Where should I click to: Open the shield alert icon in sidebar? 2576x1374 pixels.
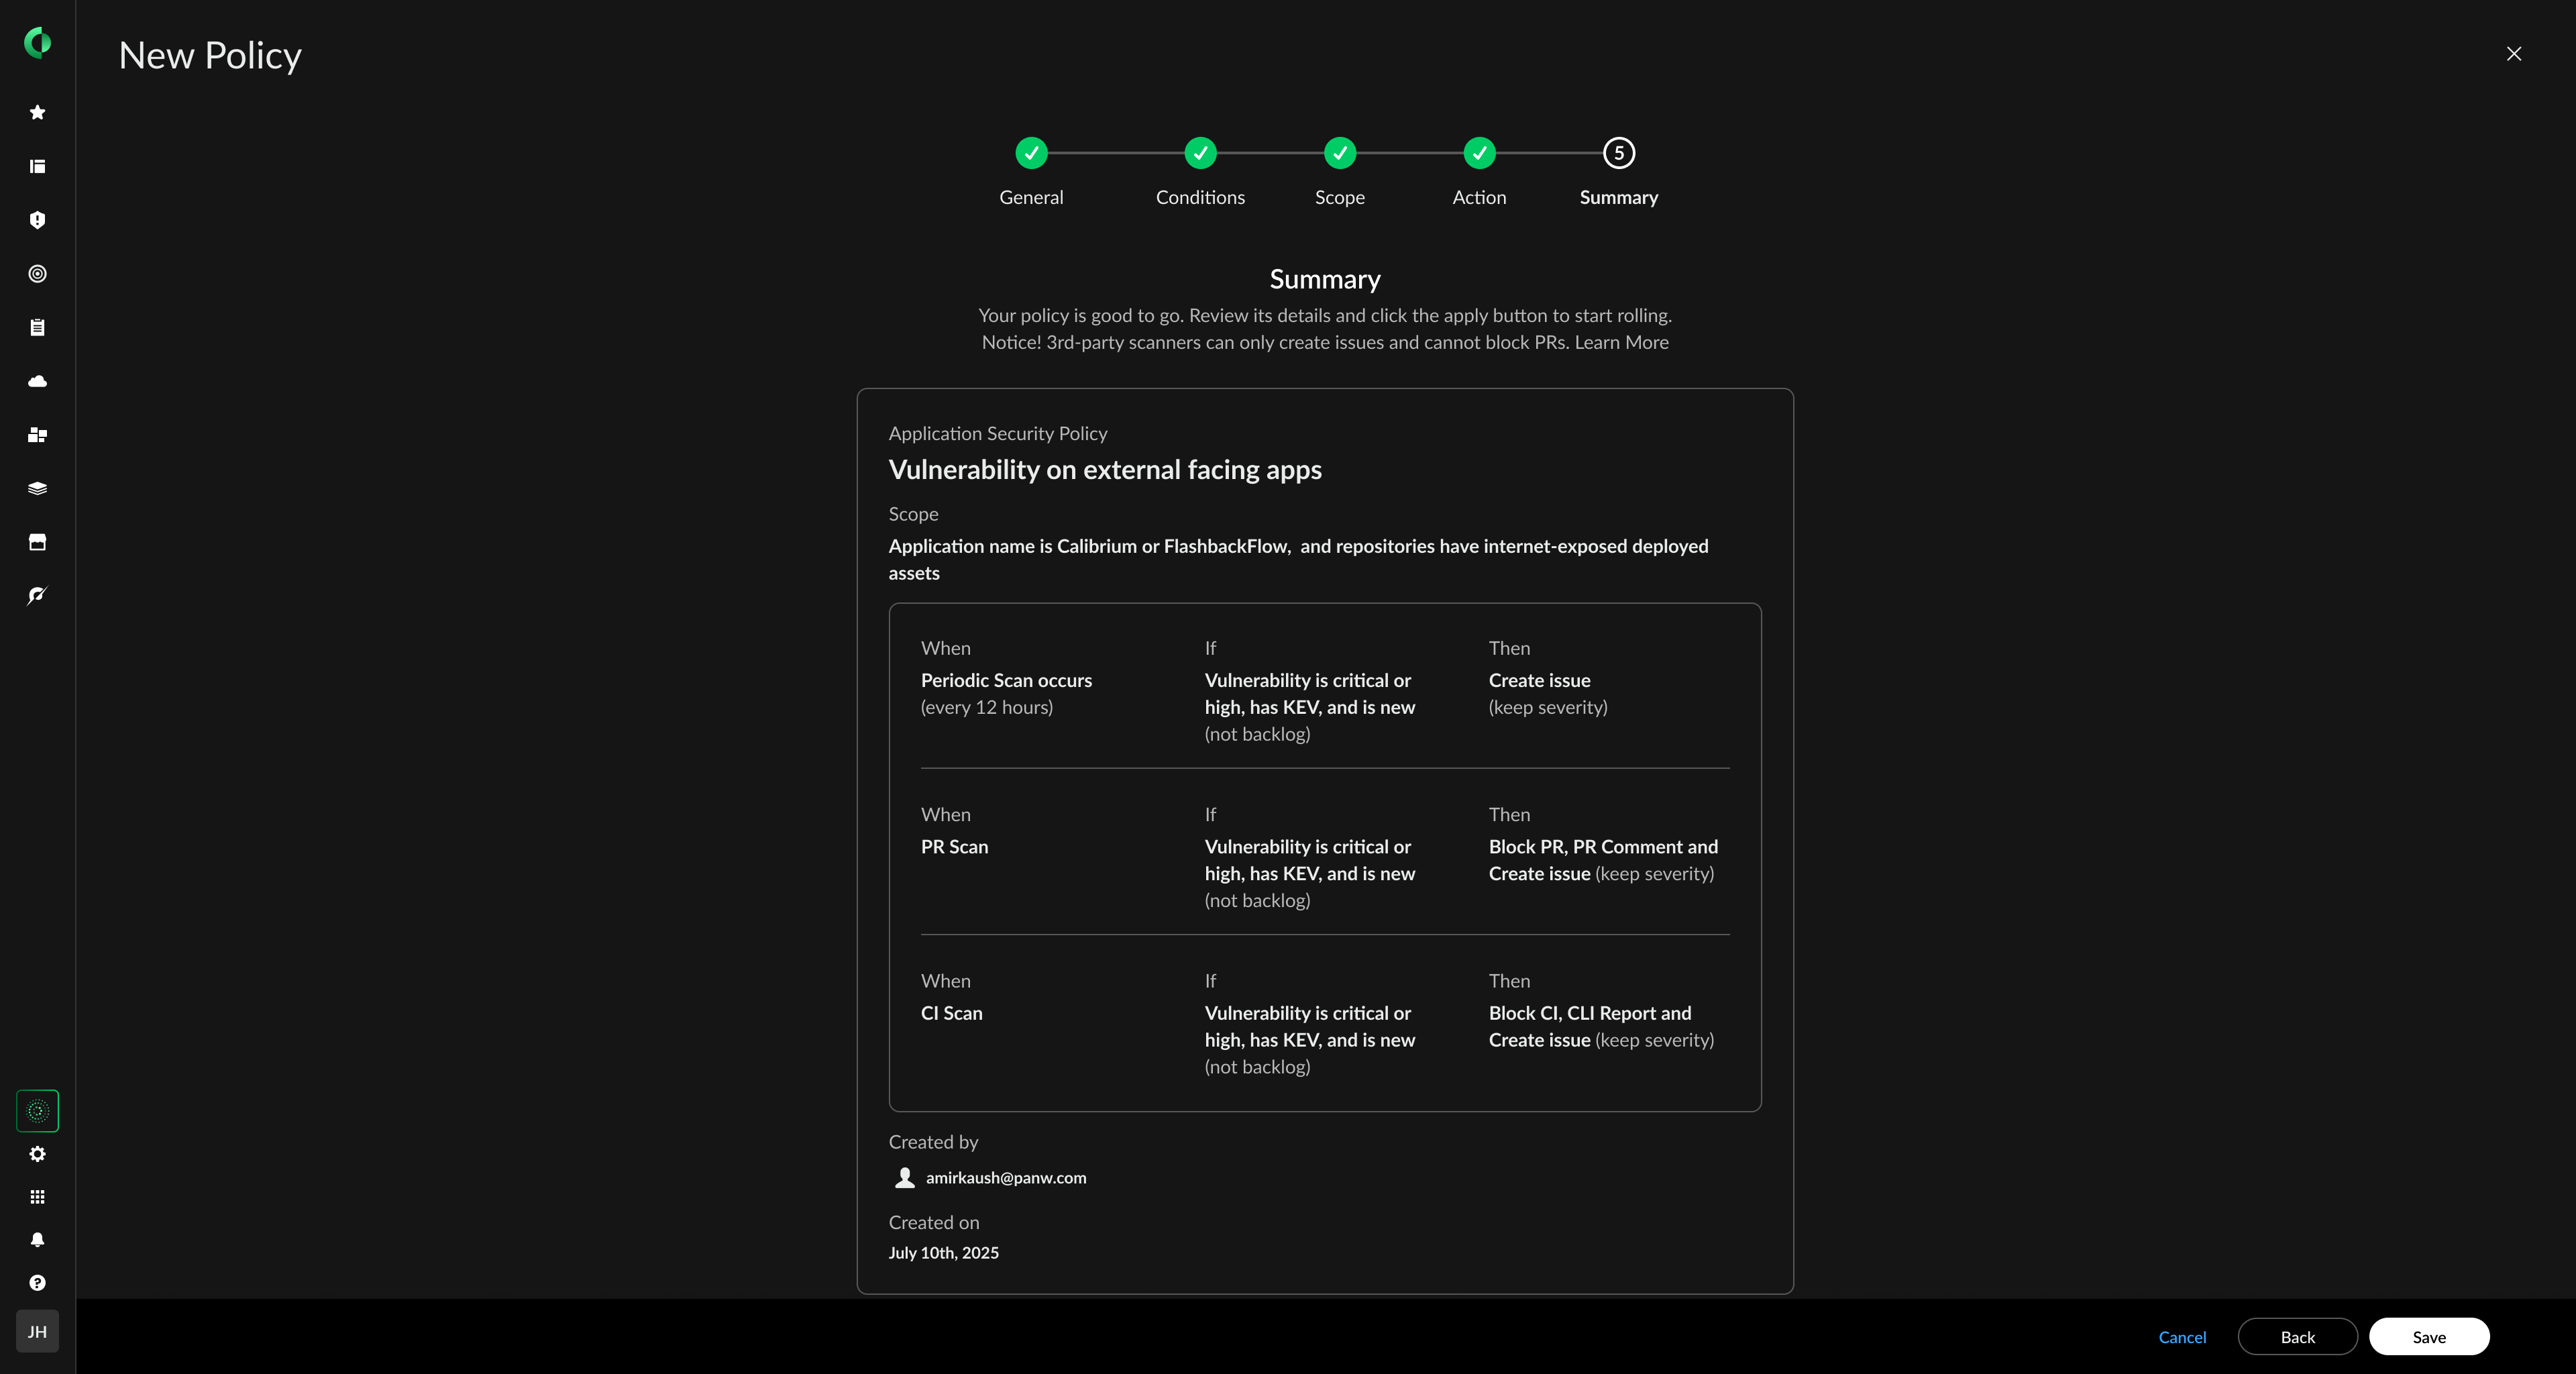(37, 220)
